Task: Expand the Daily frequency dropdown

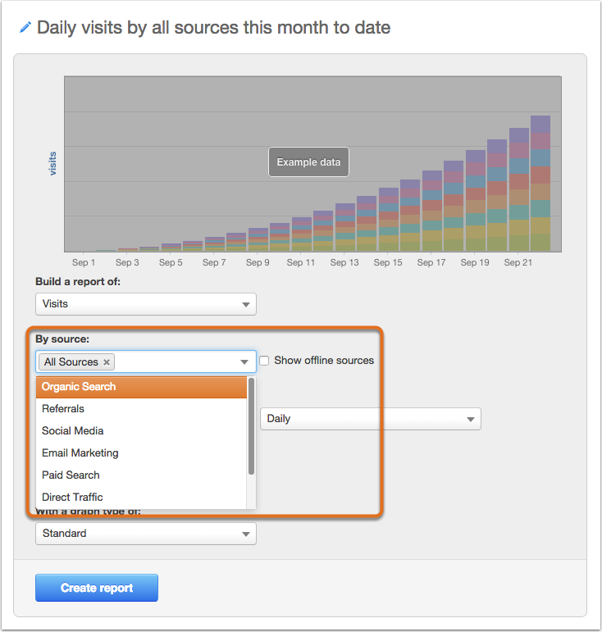Action: point(371,419)
